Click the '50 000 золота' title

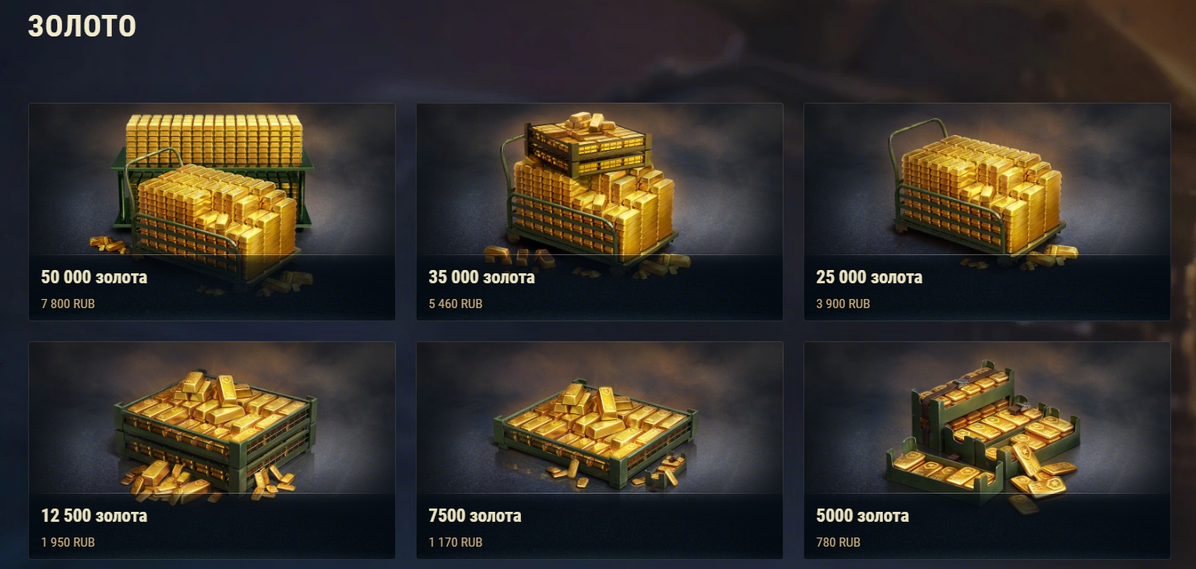[x=94, y=277]
